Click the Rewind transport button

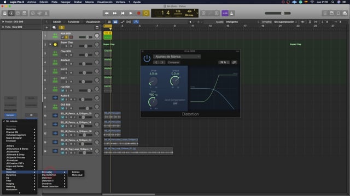pos(107,13)
